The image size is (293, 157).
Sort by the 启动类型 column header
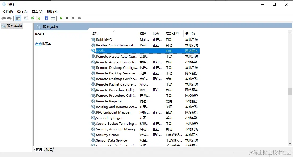tap(174, 34)
